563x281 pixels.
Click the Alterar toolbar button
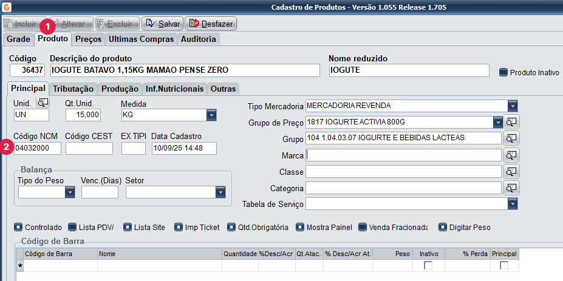(70, 24)
